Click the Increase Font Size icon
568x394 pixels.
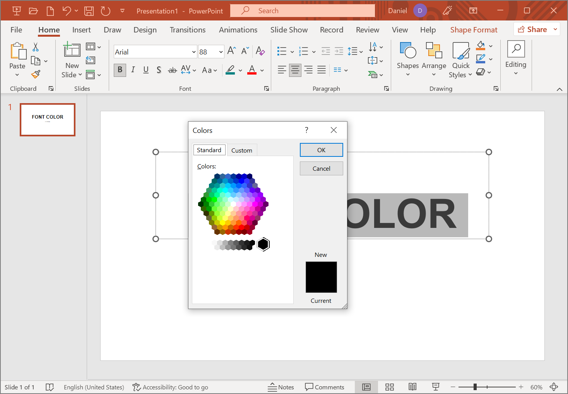click(x=231, y=50)
